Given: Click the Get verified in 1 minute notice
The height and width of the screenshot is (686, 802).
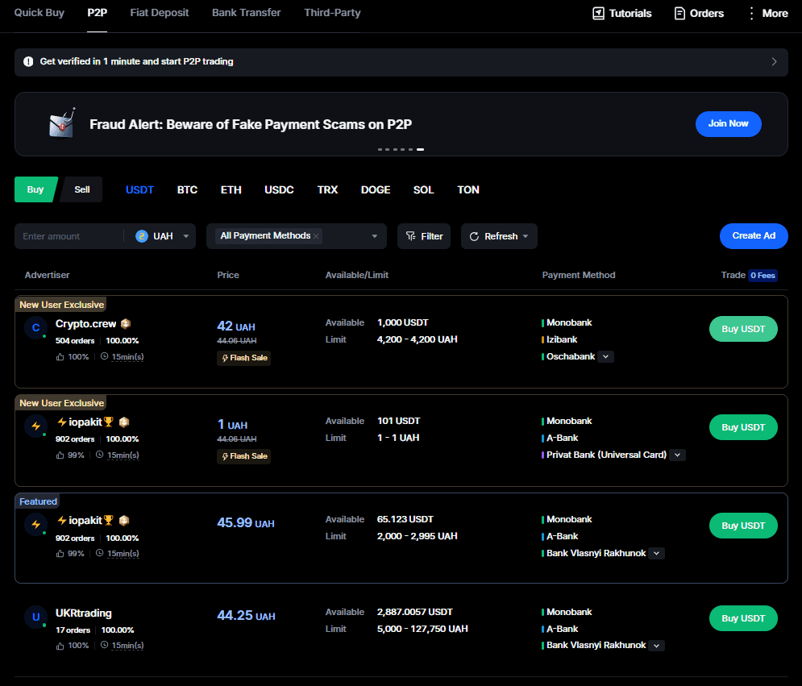Looking at the screenshot, I should (401, 62).
